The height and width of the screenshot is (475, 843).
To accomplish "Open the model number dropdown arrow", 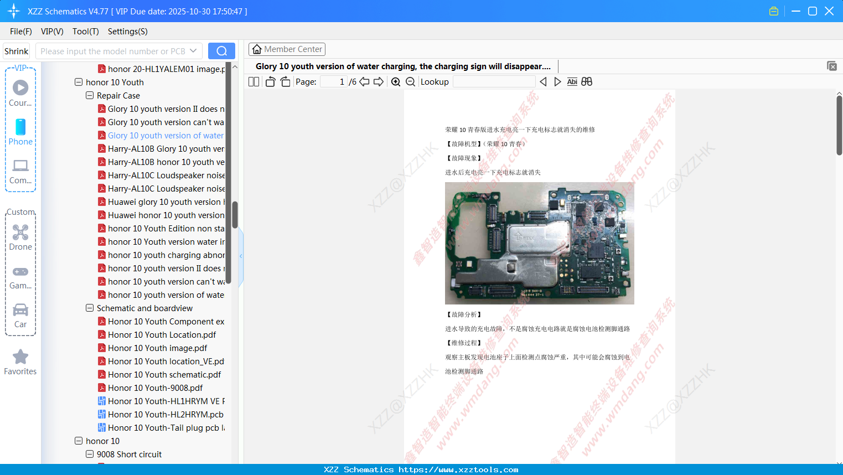I will (x=193, y=51).
